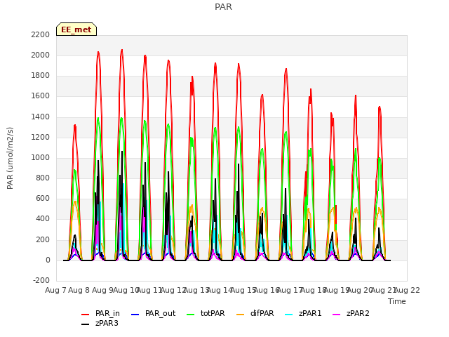Click the -200 y-axis tick label
Image resolution: width=449 pixels, height=337 pixels.
point(41,280)
